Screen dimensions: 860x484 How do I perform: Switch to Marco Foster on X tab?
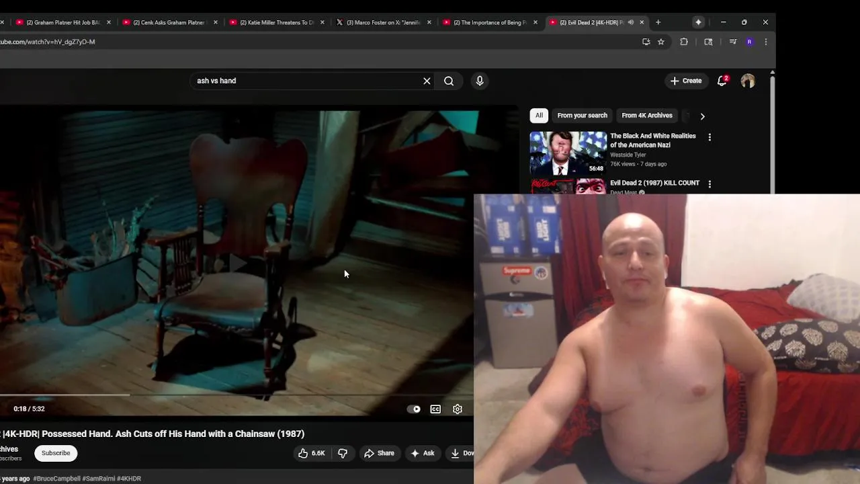click(x=382, y=22)
